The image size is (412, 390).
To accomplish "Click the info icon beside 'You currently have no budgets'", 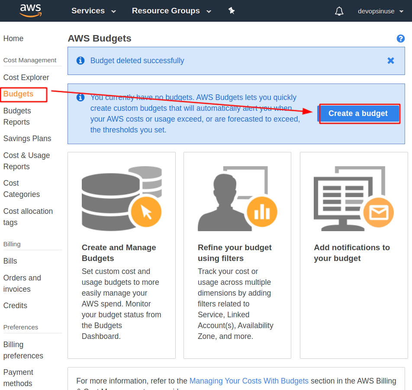I will click(80, 97).
